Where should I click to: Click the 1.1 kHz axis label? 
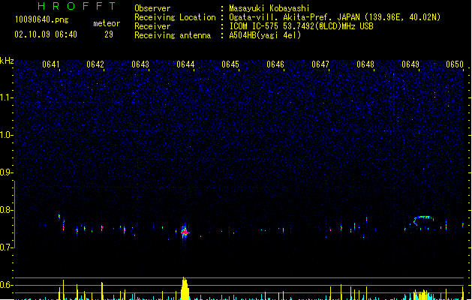[x=6, y=97]
